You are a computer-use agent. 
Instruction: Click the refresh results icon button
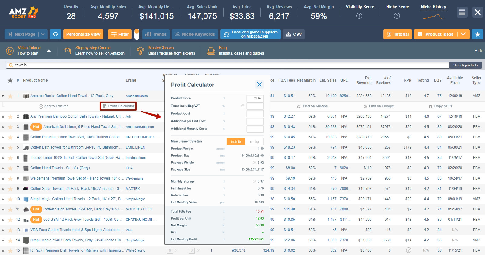[55, 34]
